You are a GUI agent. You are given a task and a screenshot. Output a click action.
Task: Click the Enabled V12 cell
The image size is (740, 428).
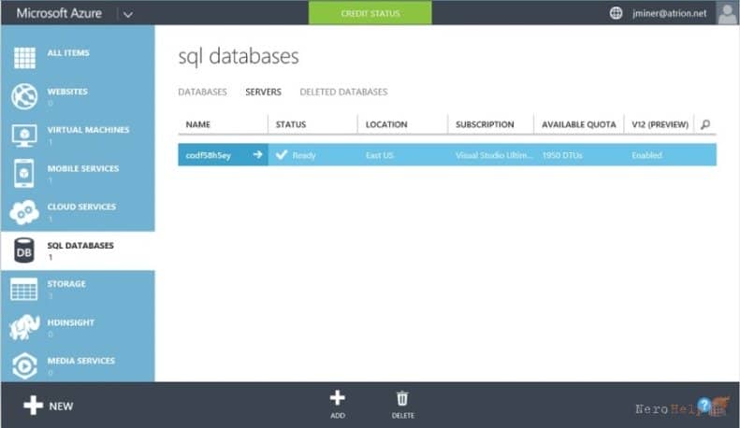pos(647,155)
